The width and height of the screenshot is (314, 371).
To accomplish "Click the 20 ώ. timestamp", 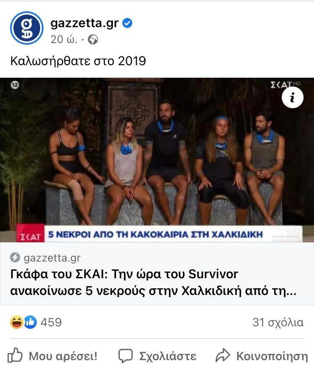I will coord(64,40).
